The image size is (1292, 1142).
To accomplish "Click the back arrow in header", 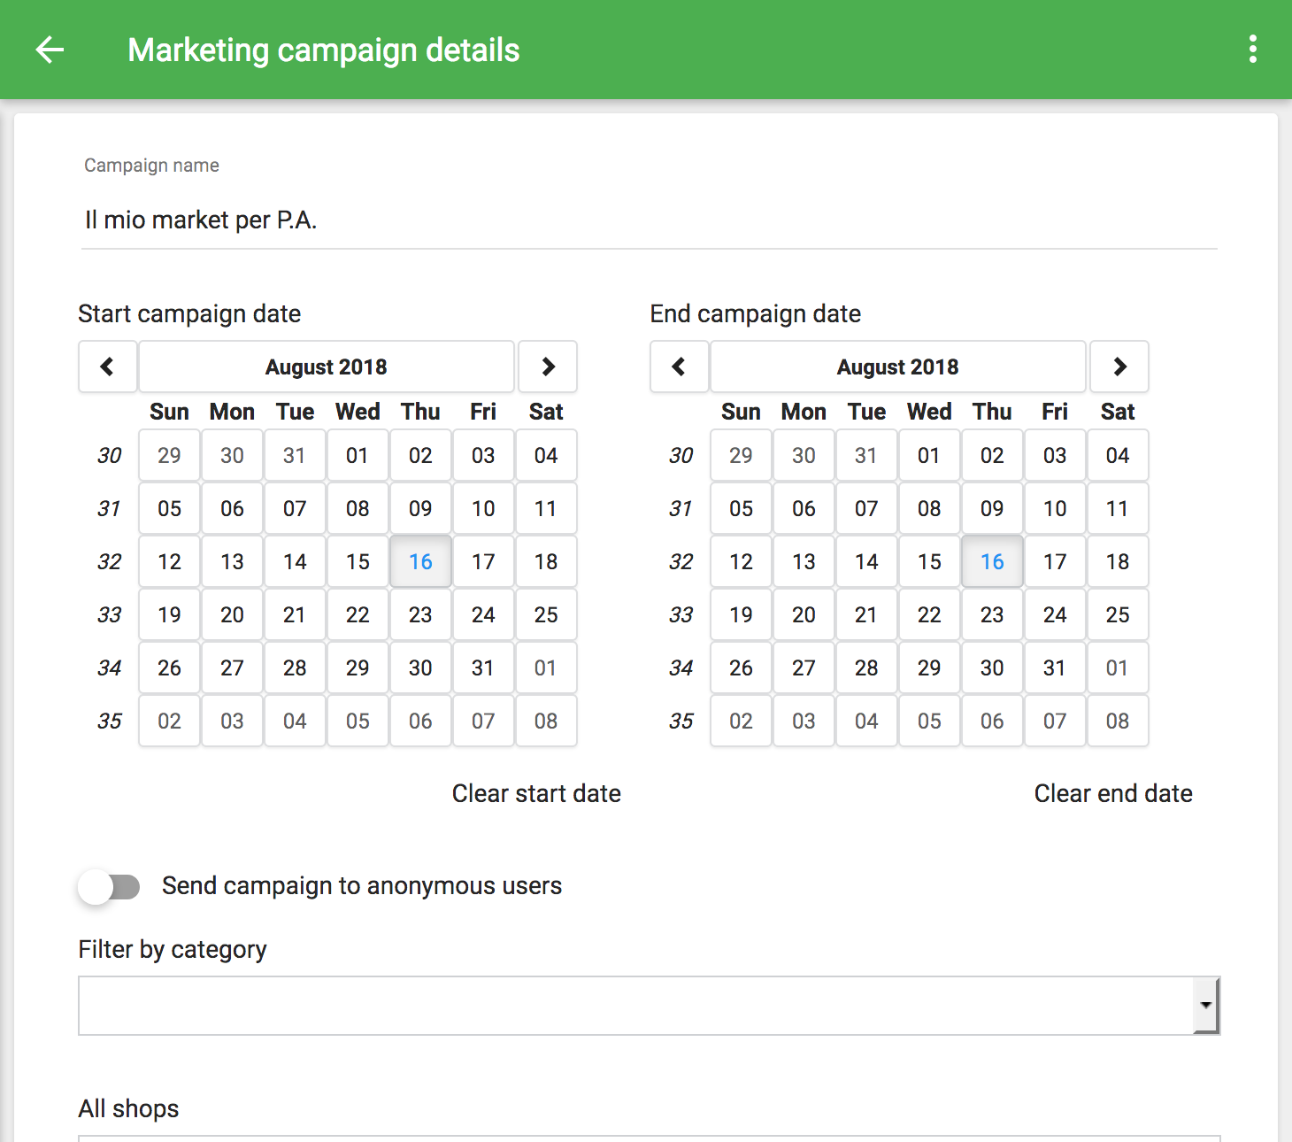I will [x=50, y=50].
